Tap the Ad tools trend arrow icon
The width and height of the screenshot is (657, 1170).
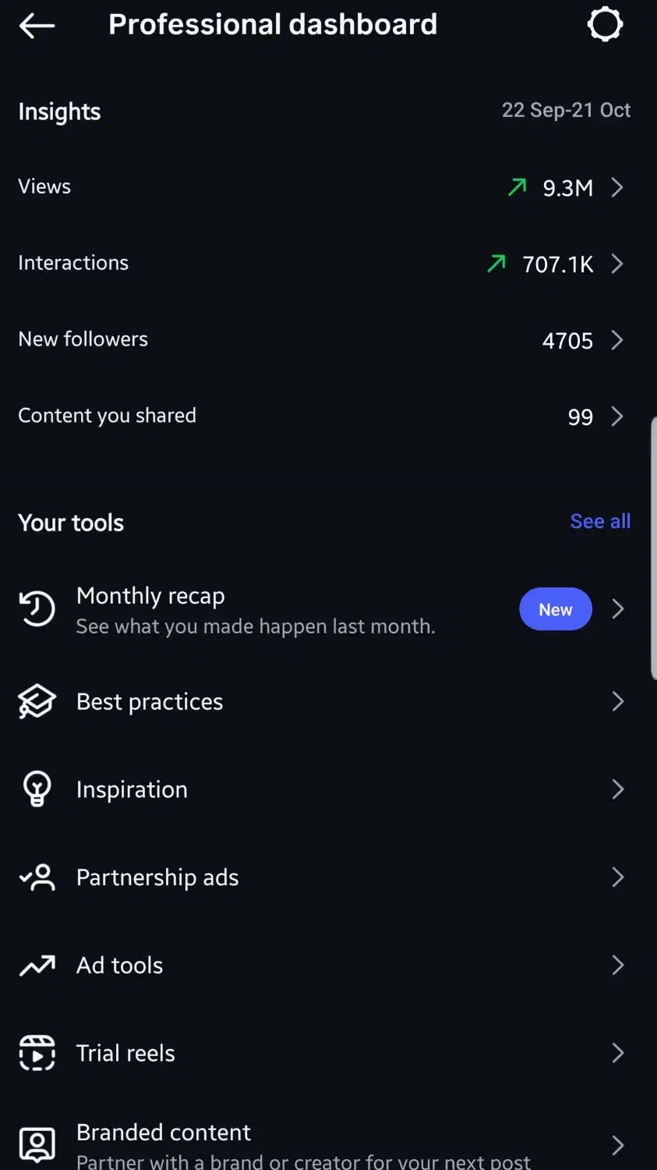point(37,966)
